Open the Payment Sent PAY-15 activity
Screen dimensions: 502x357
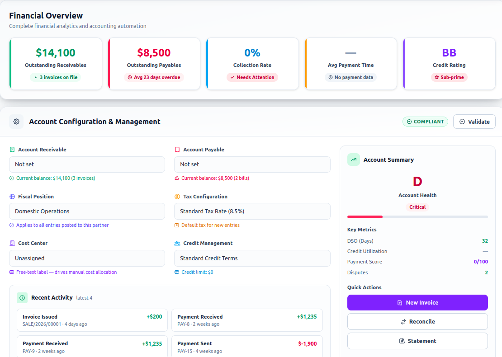[x=247, y=347]
